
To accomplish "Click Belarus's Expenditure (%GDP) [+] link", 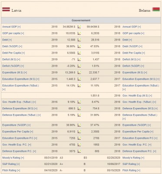I will click(x=136, y=125).
